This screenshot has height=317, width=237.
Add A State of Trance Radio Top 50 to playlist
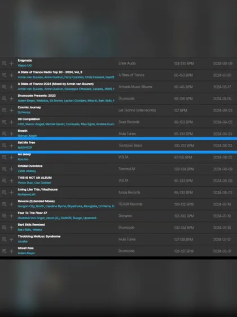11,75
